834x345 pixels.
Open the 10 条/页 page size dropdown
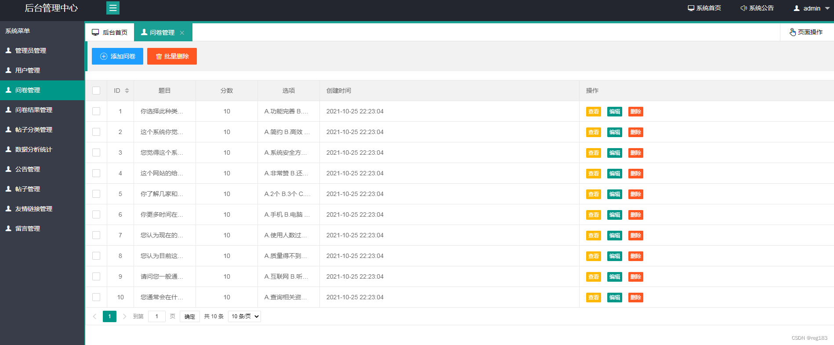(x=244, y=316)
